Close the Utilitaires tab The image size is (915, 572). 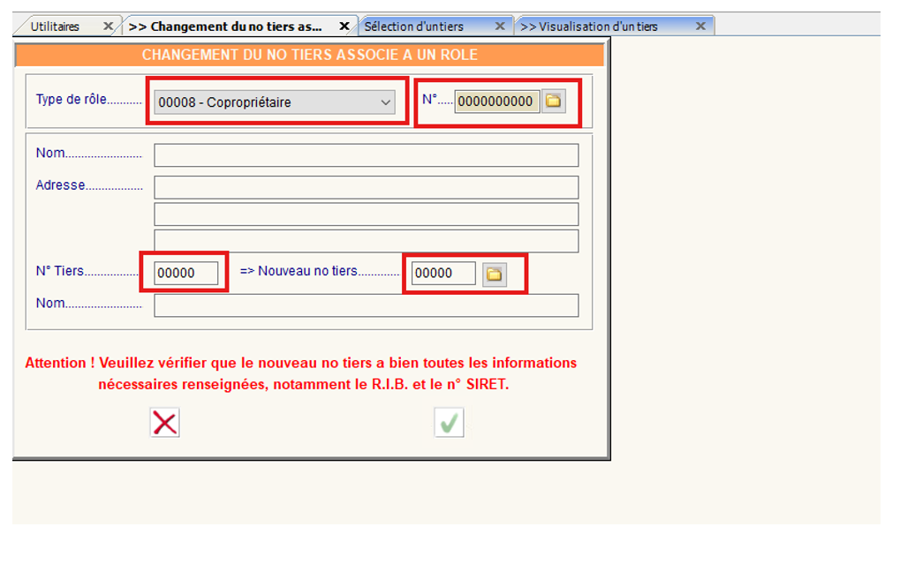[108, 26]
